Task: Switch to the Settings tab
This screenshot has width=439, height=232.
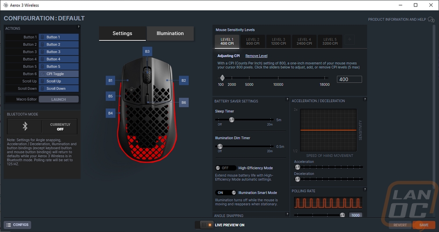Action: click(x=122, y=34)
